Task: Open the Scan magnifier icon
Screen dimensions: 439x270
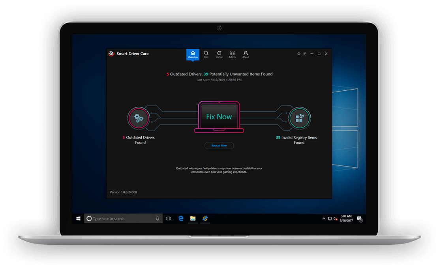Action: [x=206, y=53]
